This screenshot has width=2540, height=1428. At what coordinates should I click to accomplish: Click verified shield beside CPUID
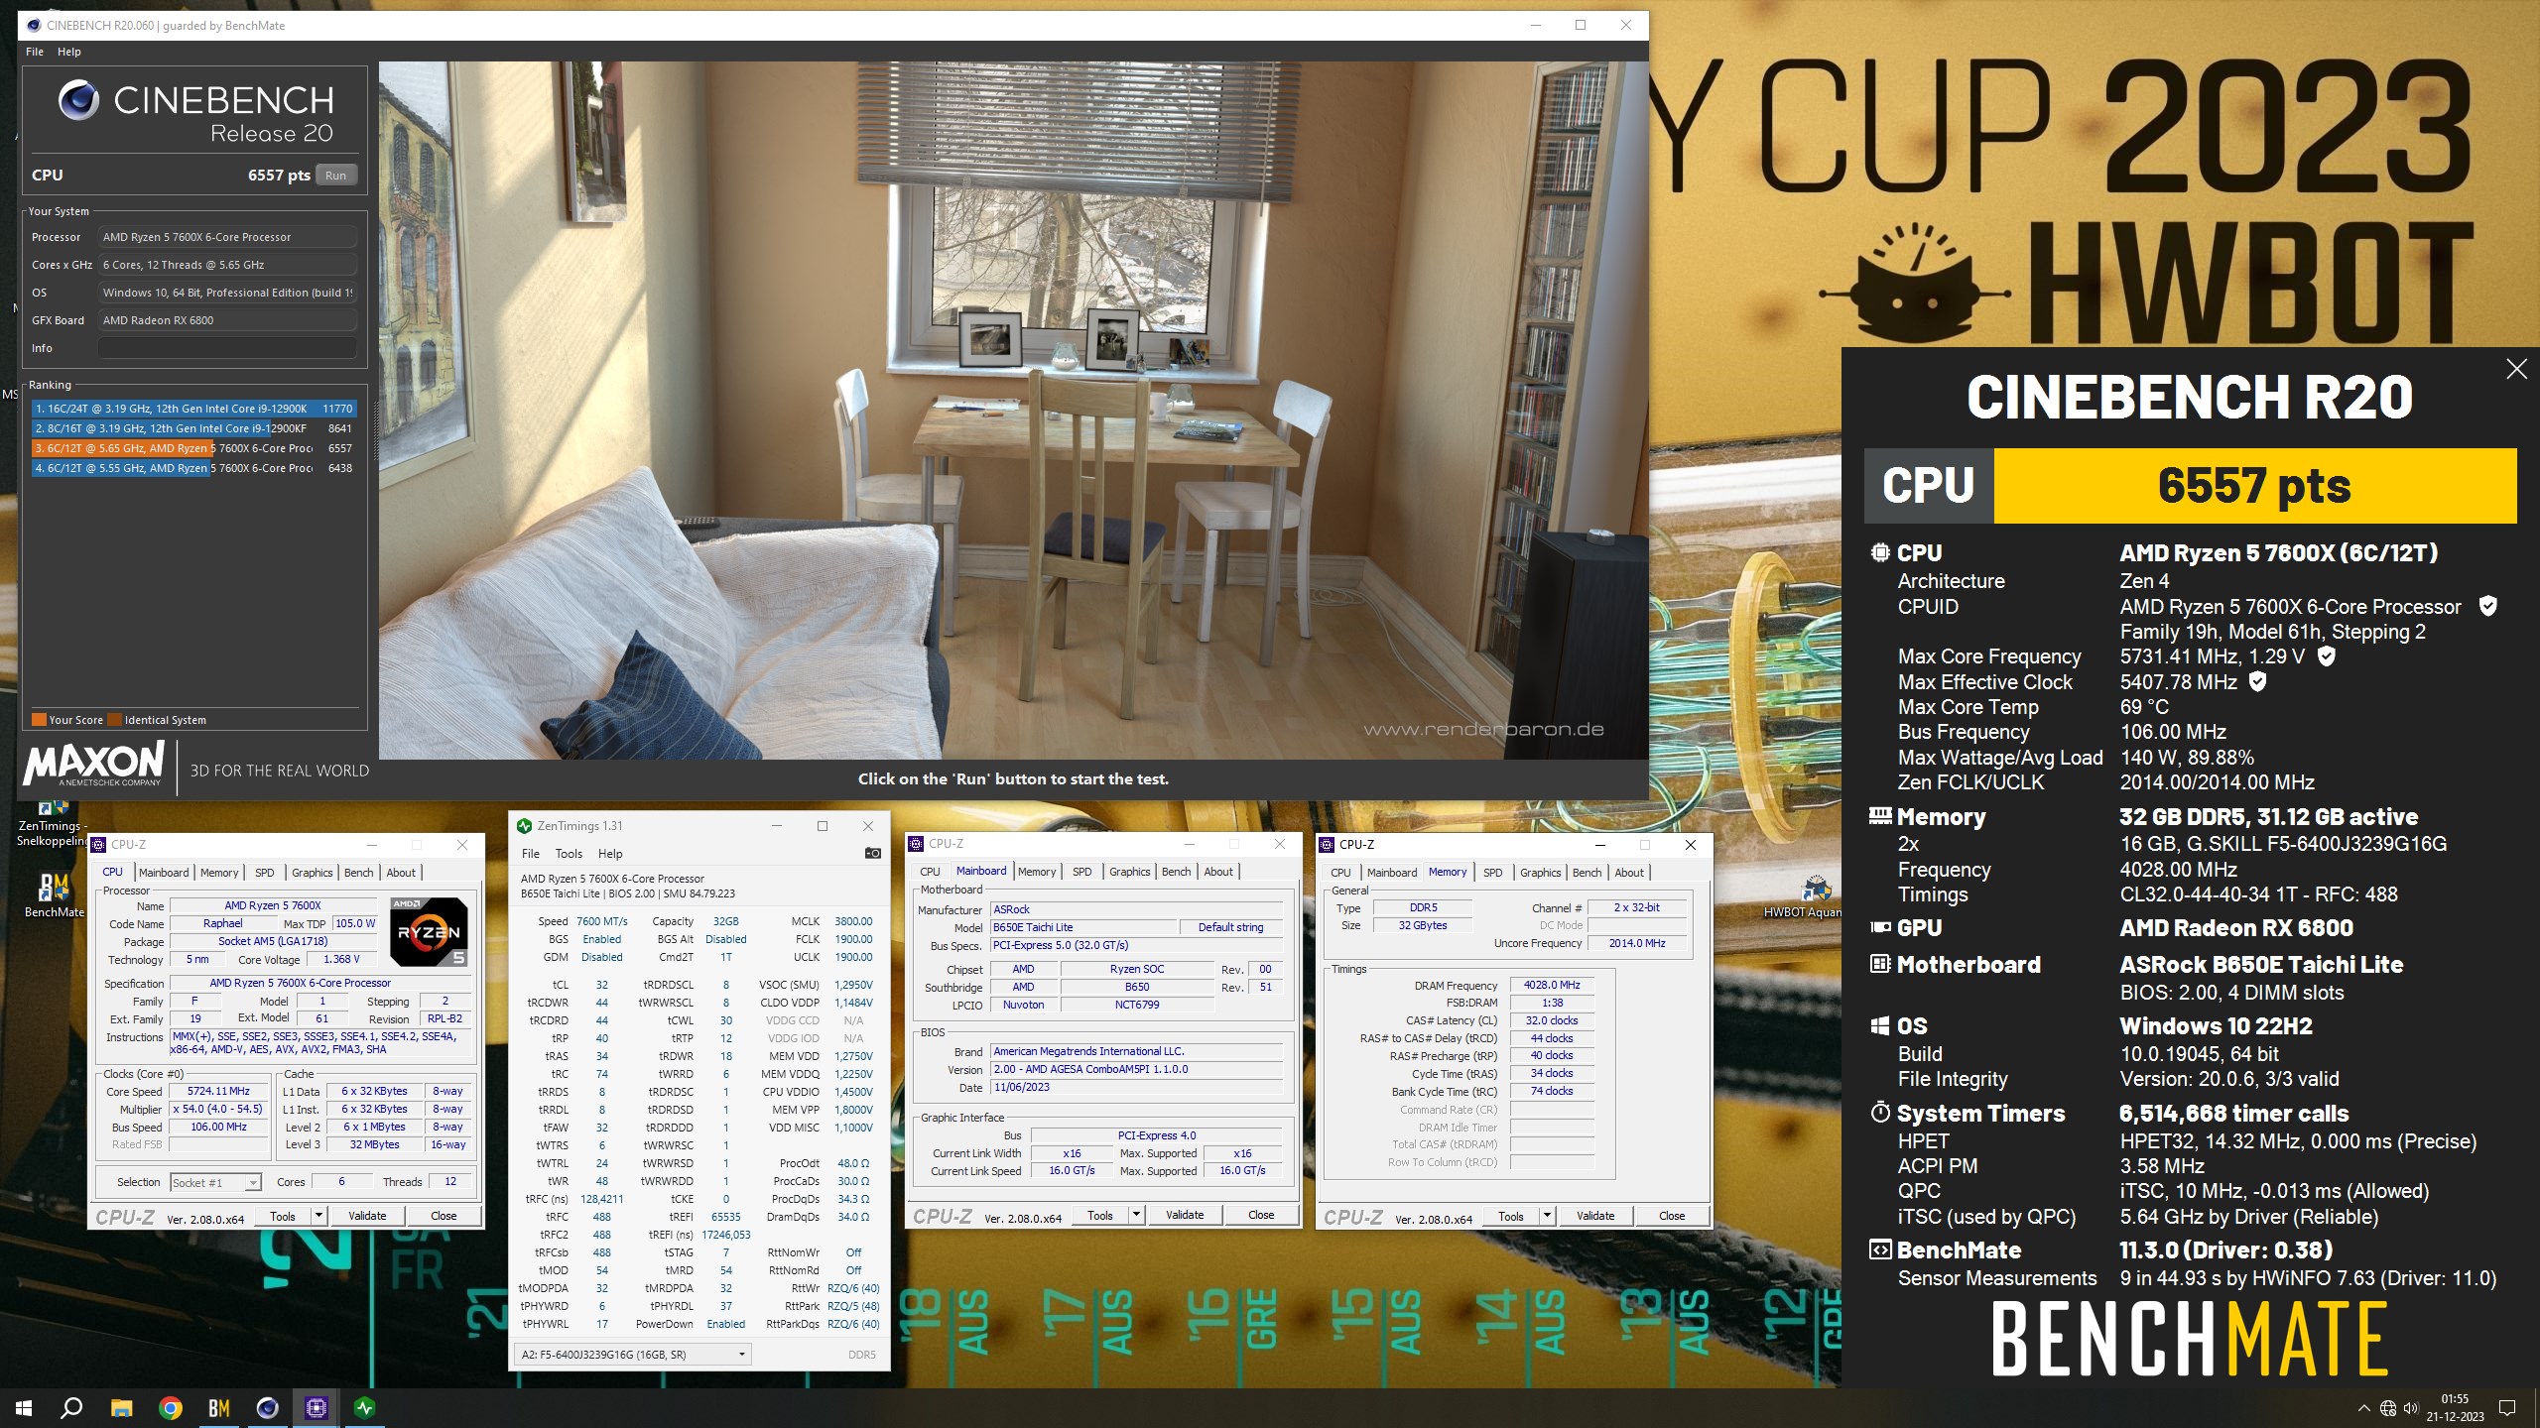(x=2487, y=606)
